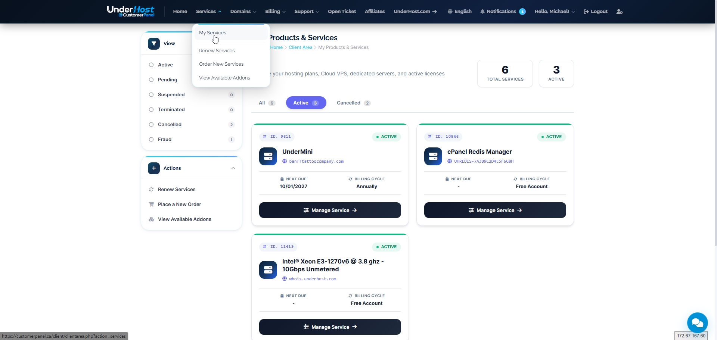Click the hash icon on ID 10846
Viewport: 717px width, 340px height.
click(429, 137)
